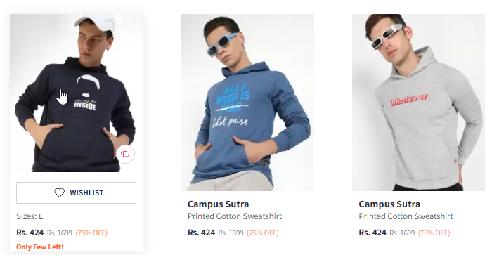Click 75% OFF label on navy hoodie
This screenshot has height=255, width=499.
pyautogui.click(x=91, y=233)
